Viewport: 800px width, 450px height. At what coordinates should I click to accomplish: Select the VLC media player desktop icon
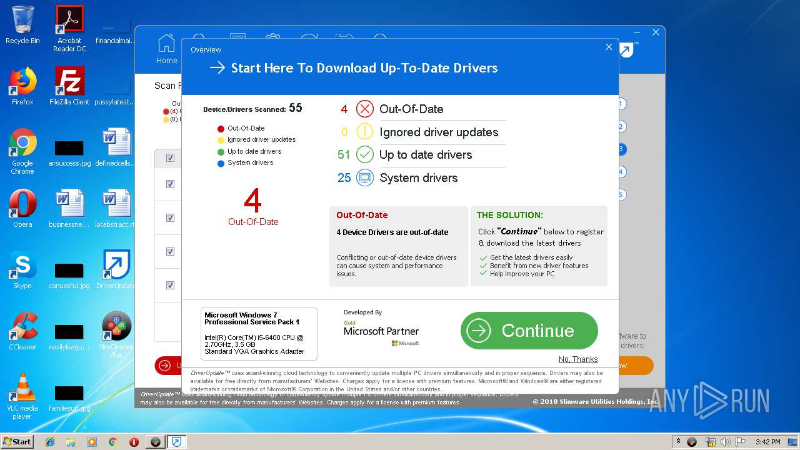coord(22,396)
